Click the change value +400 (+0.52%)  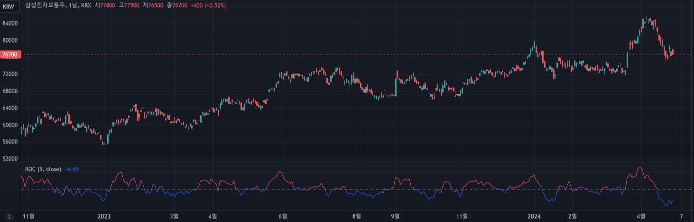tap(208, 5)
